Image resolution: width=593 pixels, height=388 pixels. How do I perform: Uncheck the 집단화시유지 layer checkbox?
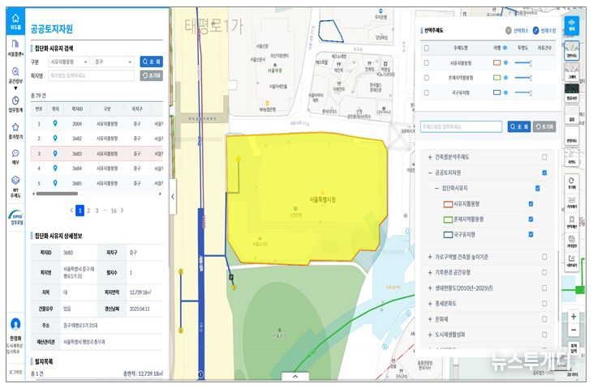tap(537, 188)
